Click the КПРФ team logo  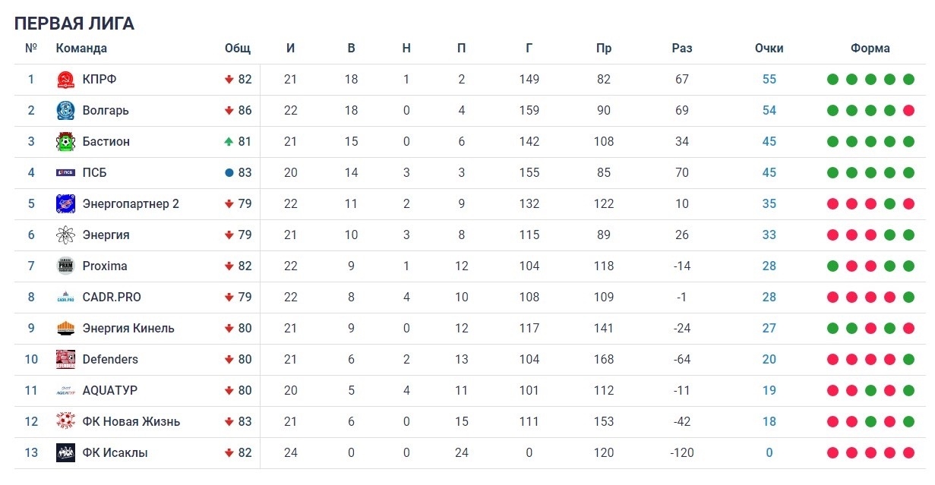click(x=65, y=80)
